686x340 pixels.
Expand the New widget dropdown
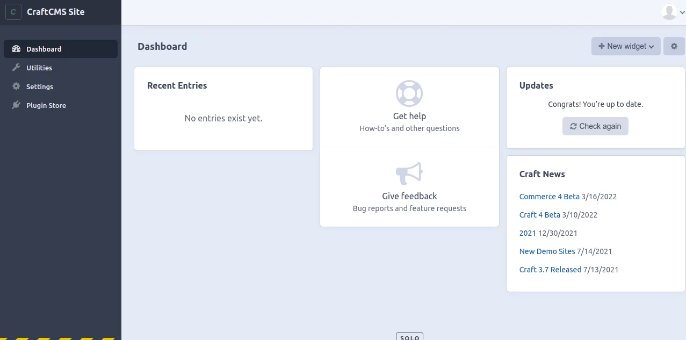(x=626, y=46)
